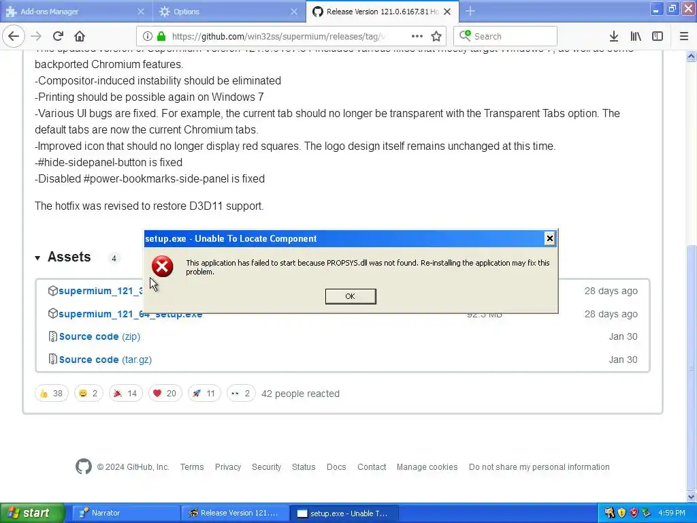Image resolution: width=697 pixels, height=523 pixels.
Task: Toggle the eyes reaction with 2
Action: [x=241, y=393]
